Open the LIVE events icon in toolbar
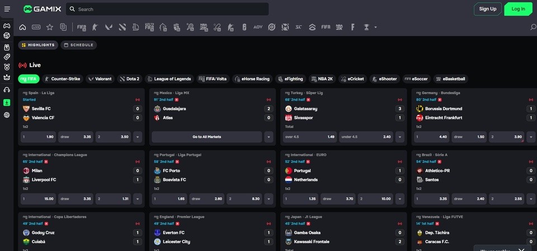This screenshot has height=251, width=537. click(36, 27)
